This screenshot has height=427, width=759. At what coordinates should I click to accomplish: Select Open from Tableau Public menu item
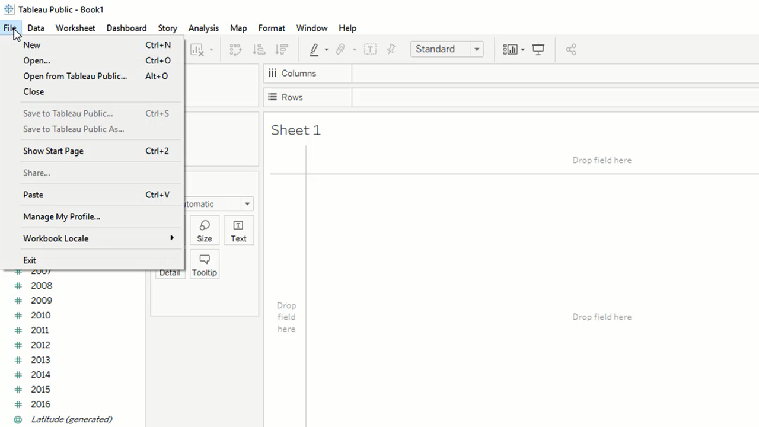[x=75, y=76]
